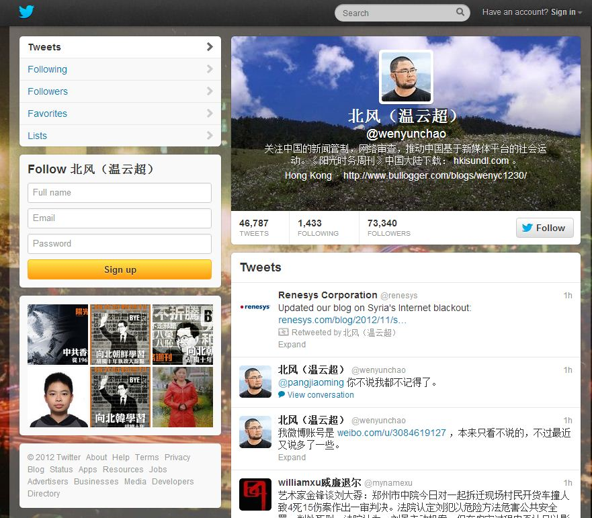View 73,340 Followers count
This screenshot has width=592, height=518.
coord(389,228)
